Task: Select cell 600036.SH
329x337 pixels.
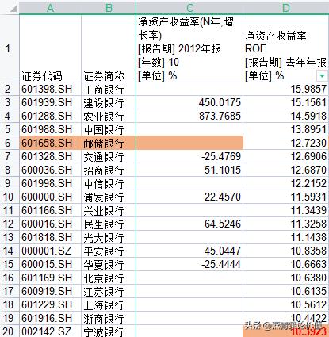Action: (50, 170)
